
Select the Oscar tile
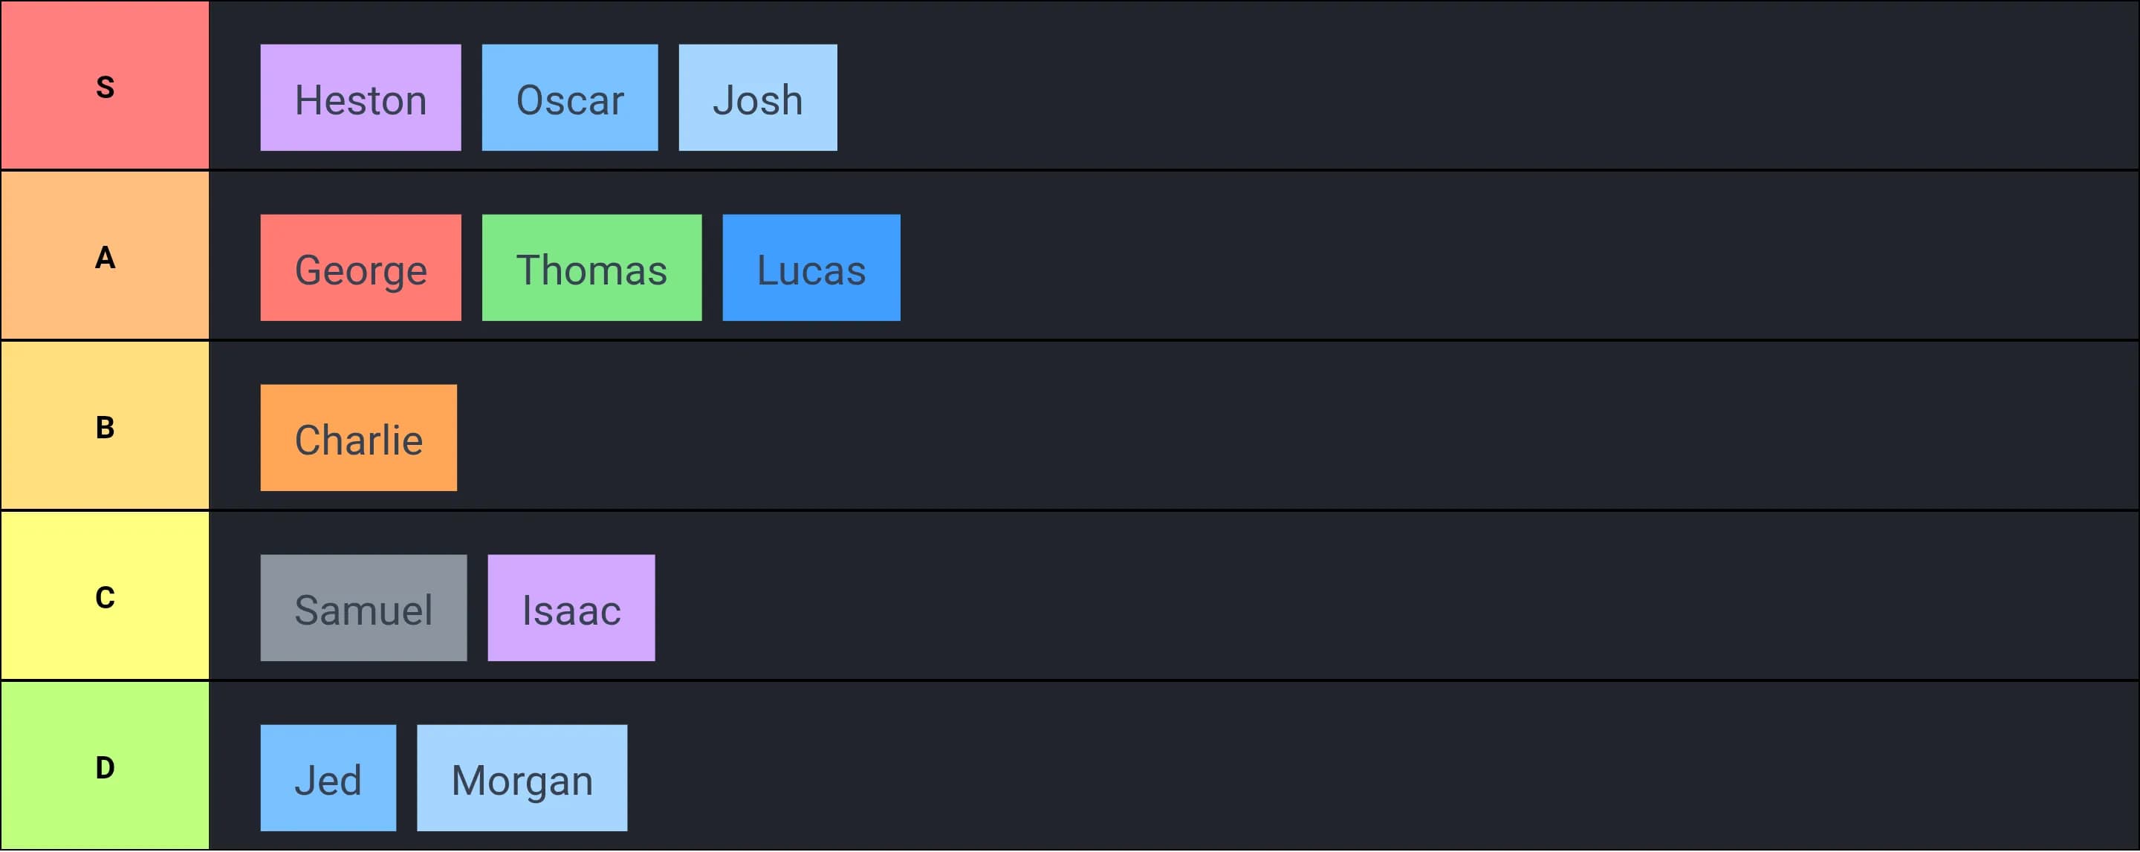pyautogui.click(x=570, y=98)
